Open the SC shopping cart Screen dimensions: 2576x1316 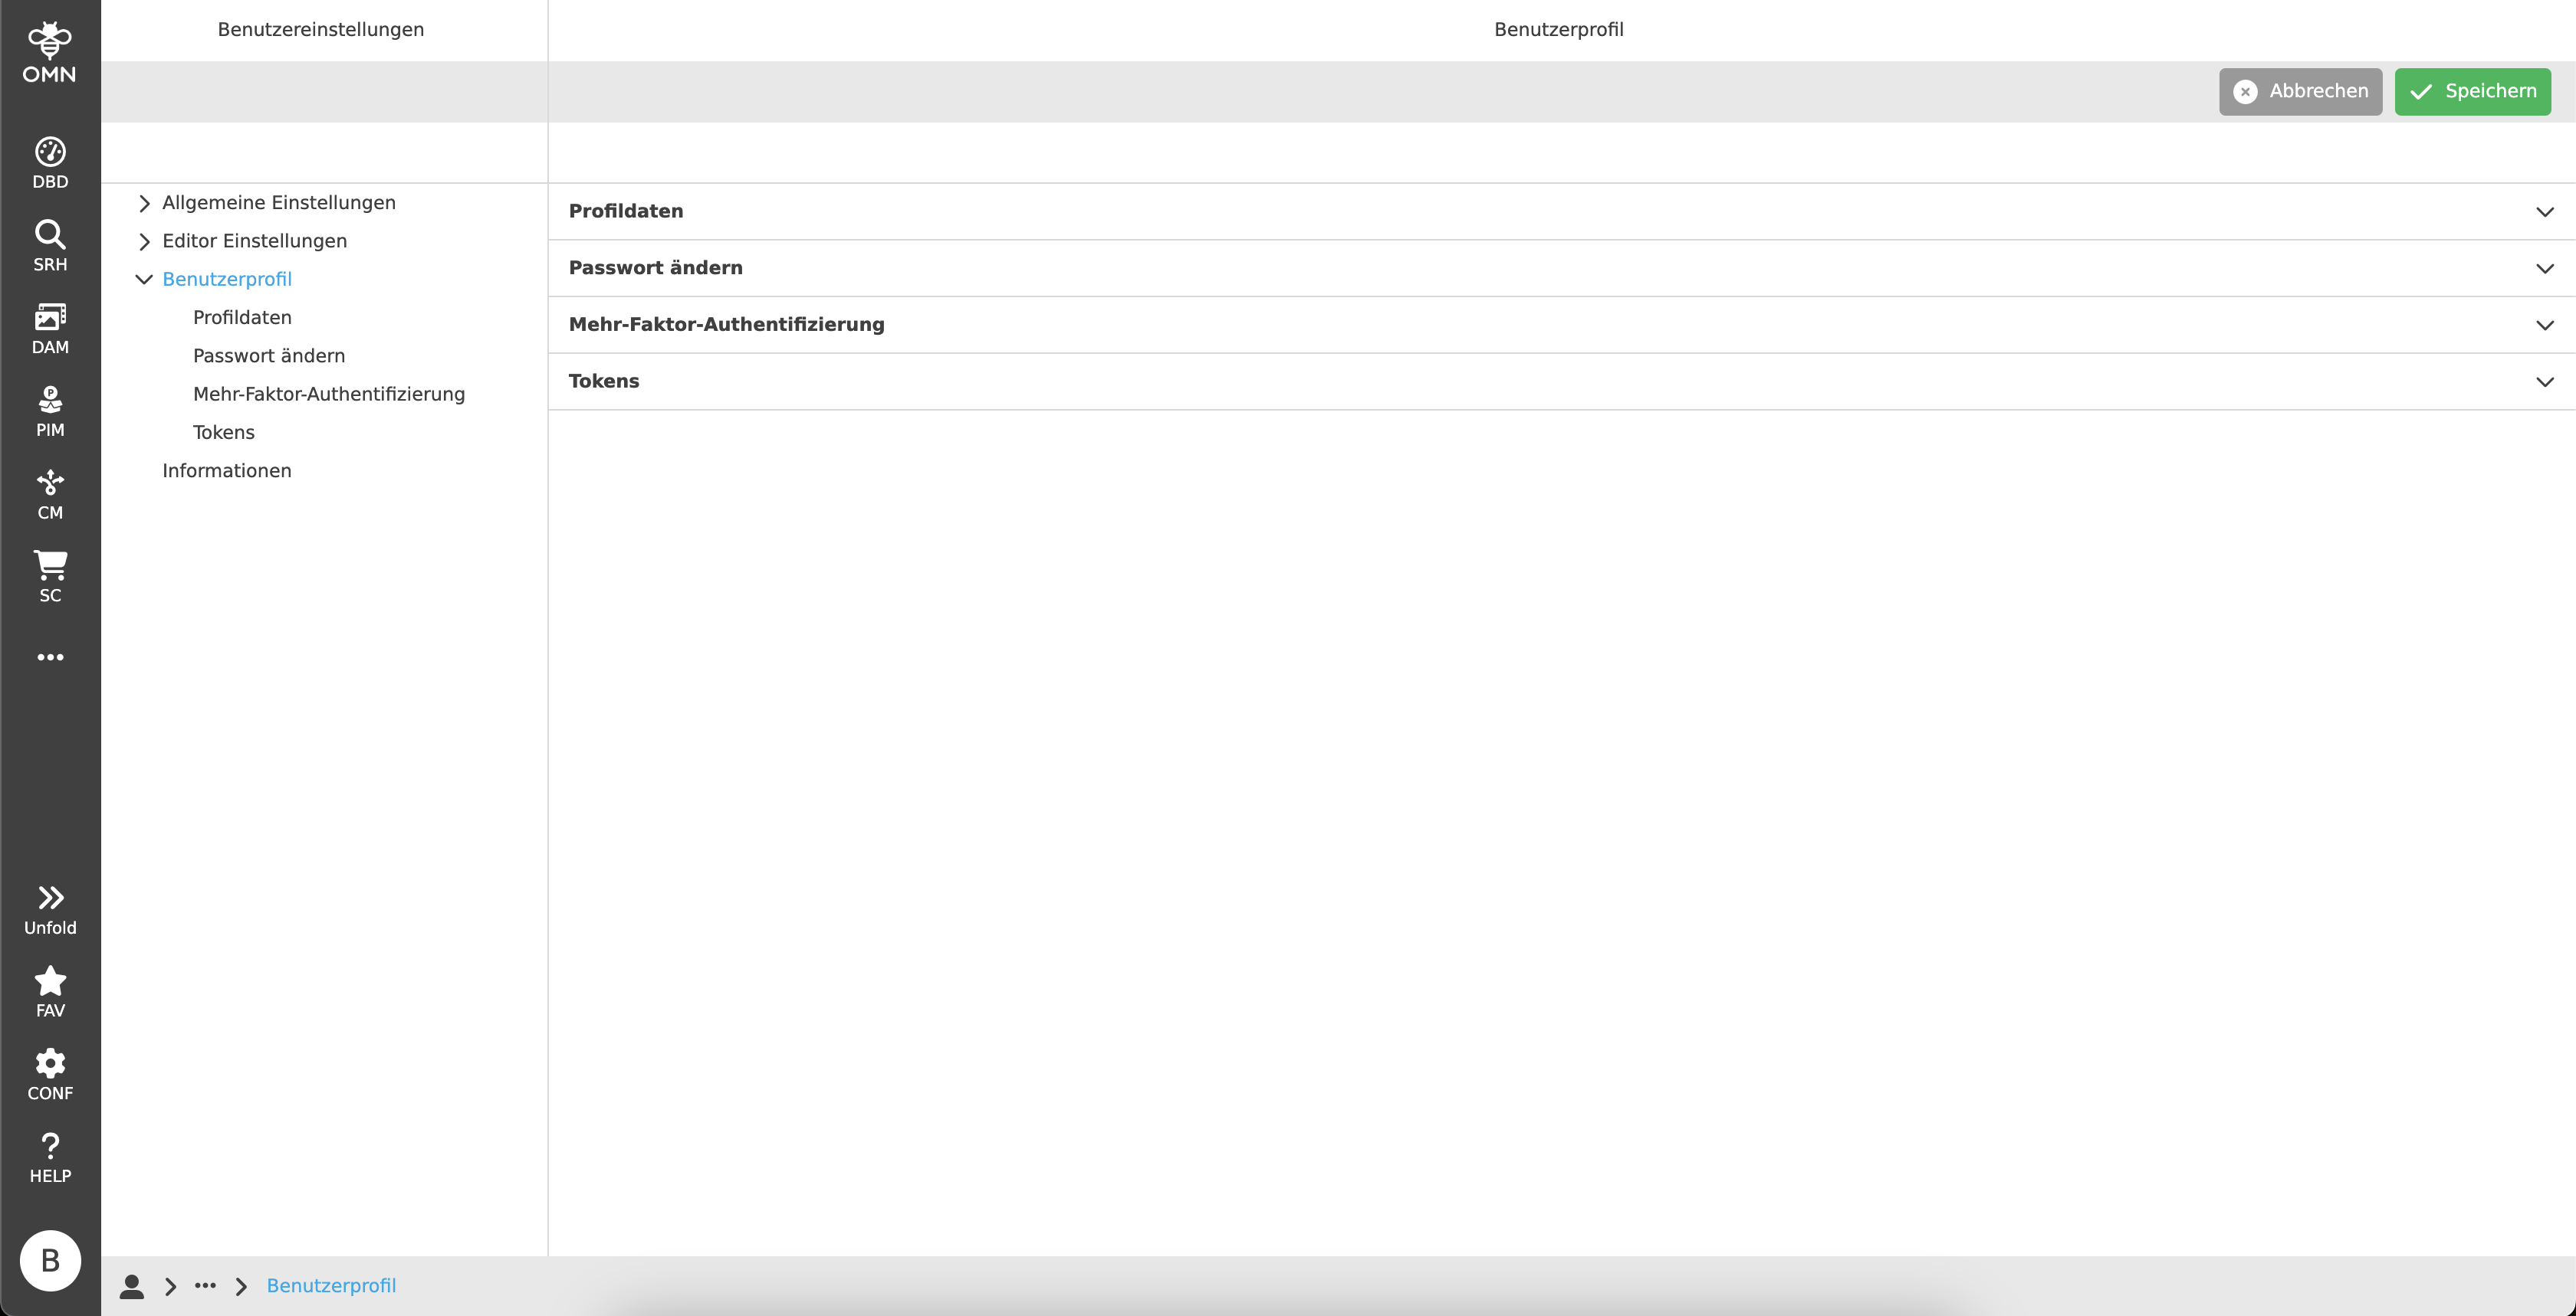click(50, 577)
